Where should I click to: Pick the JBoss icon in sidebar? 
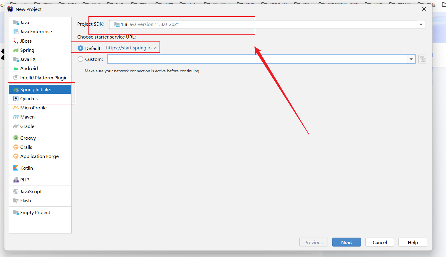tap(16, 41)
